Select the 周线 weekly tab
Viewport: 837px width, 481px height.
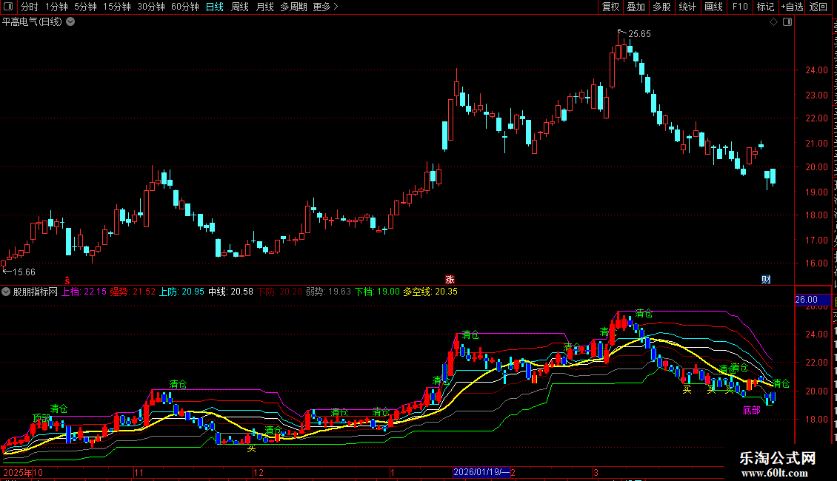(x=240, y=7)
